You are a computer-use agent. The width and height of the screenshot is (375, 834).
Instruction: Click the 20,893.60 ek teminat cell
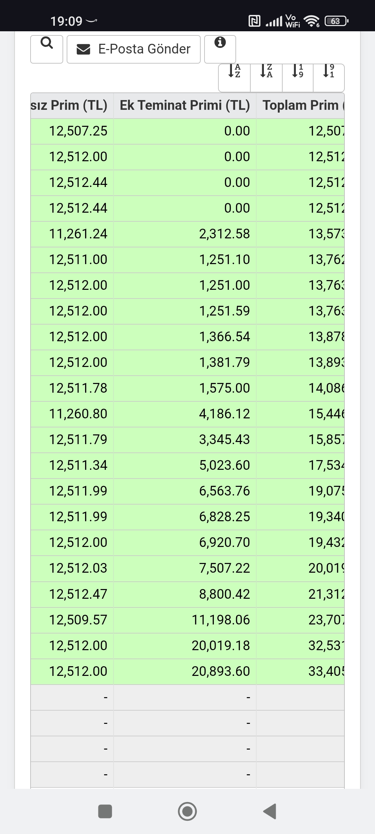tap(185, 671)
